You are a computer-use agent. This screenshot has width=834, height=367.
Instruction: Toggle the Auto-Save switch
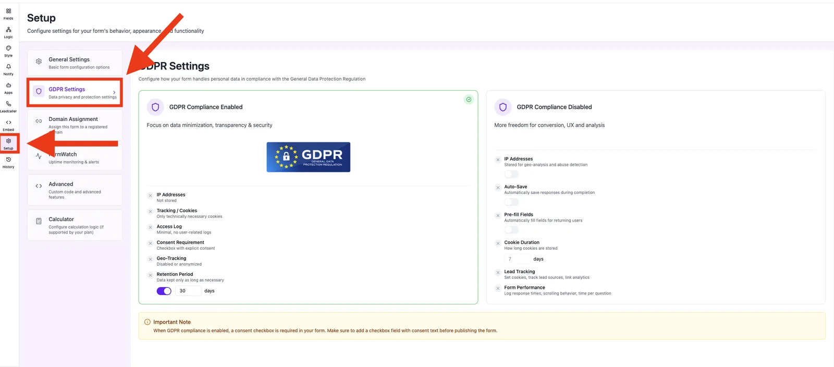click(511, 202)
